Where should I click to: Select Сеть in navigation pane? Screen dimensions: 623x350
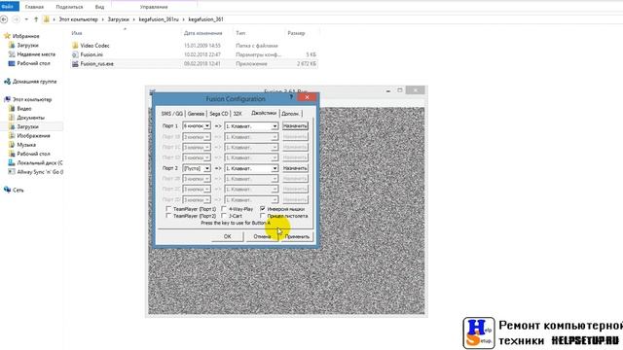[x=18, y=191]
